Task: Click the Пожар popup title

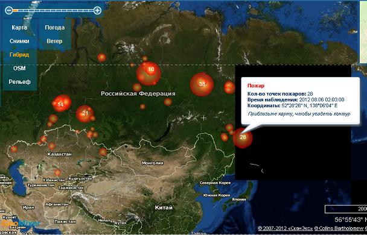Action: click(x=256, y=86)
